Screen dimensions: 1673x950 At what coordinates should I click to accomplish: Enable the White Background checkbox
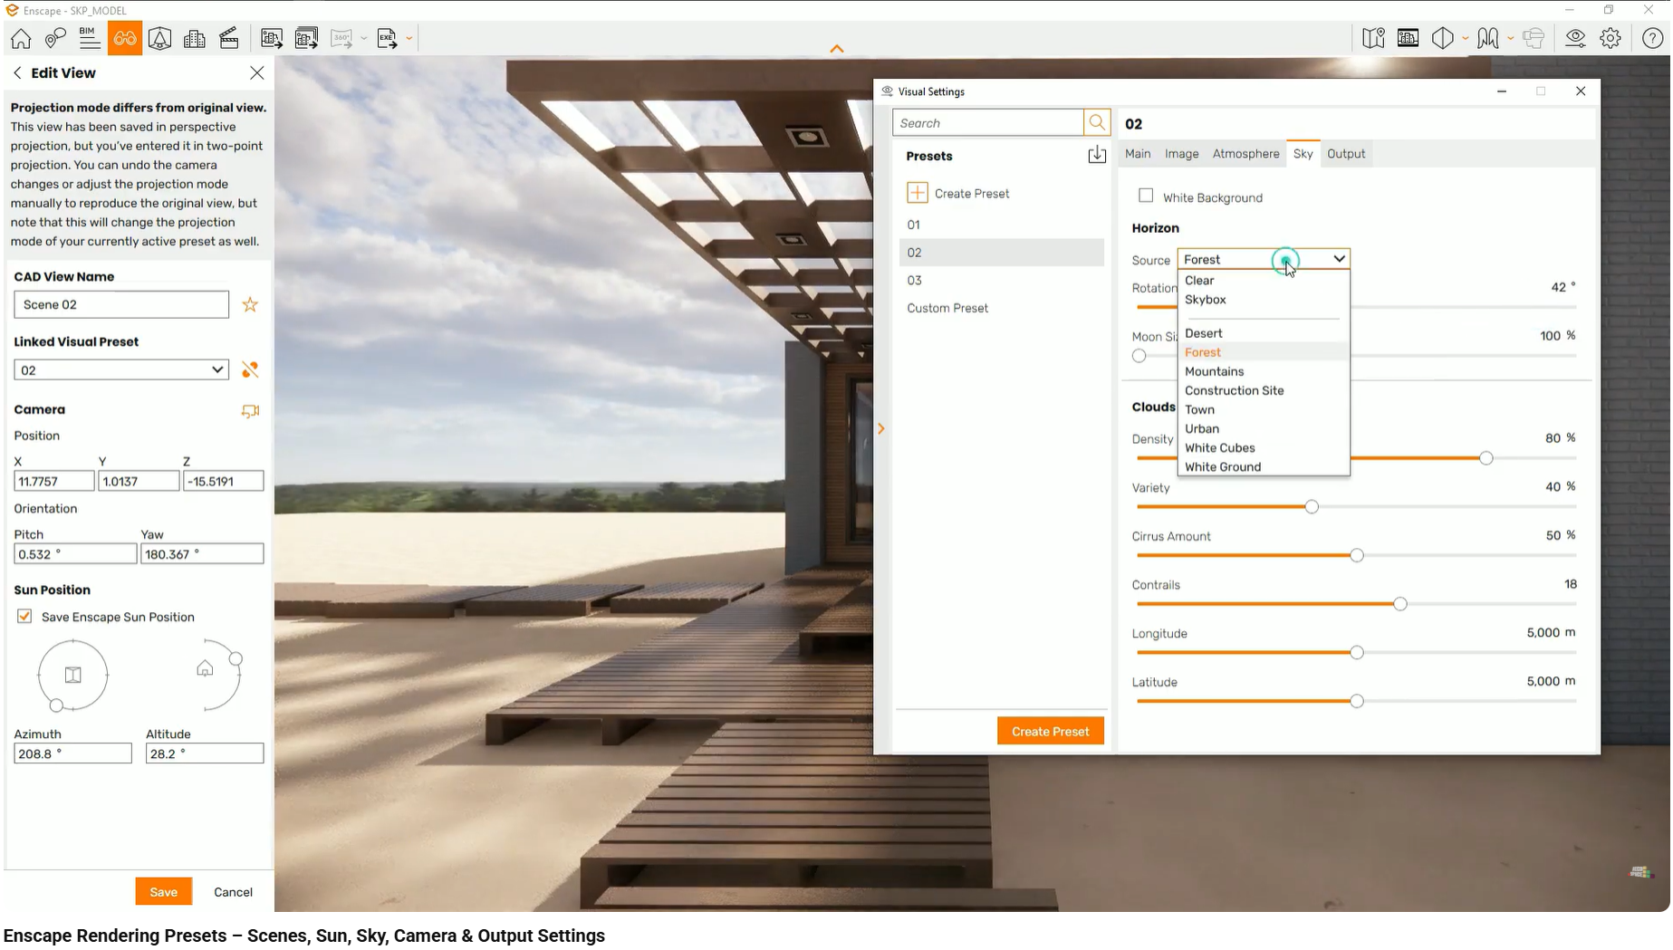(x=1146, y=197)
